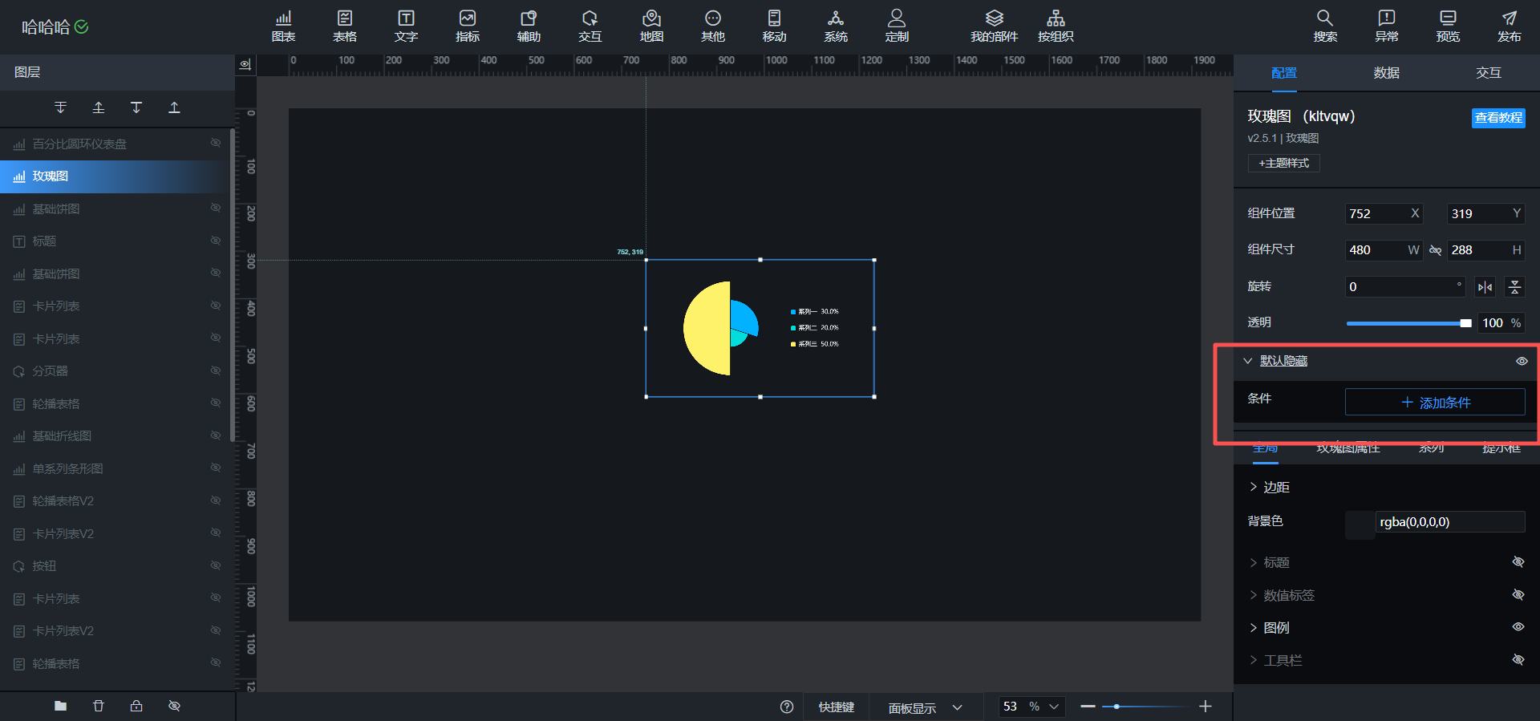The image size is (1540, 721).
Task: Click the X position input field
Action: 1384,213
